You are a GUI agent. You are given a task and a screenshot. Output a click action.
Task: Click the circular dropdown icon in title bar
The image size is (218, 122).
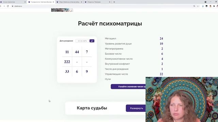click(205, 2)
